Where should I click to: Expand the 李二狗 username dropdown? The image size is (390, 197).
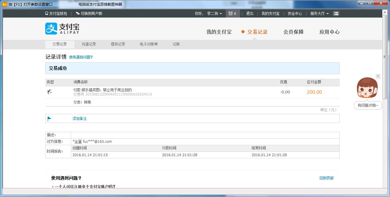click(x=214, y=13)
